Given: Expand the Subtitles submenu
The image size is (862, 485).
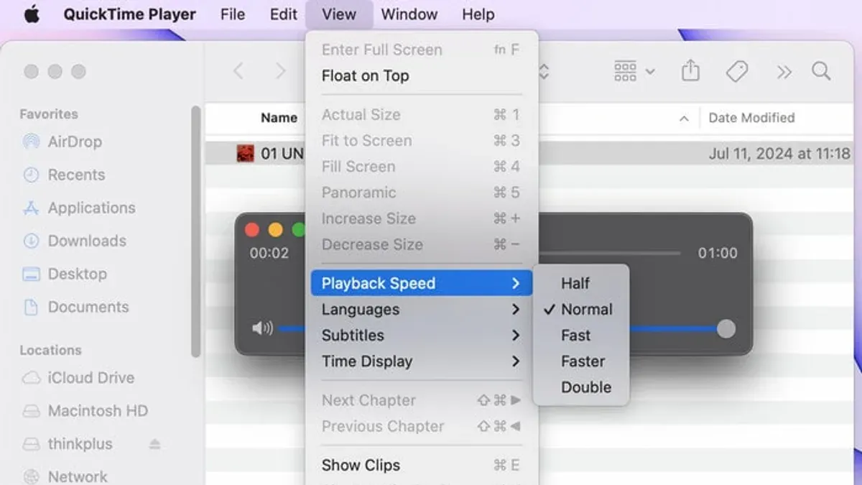Looking at the screenshot, I should click(422, 336).
